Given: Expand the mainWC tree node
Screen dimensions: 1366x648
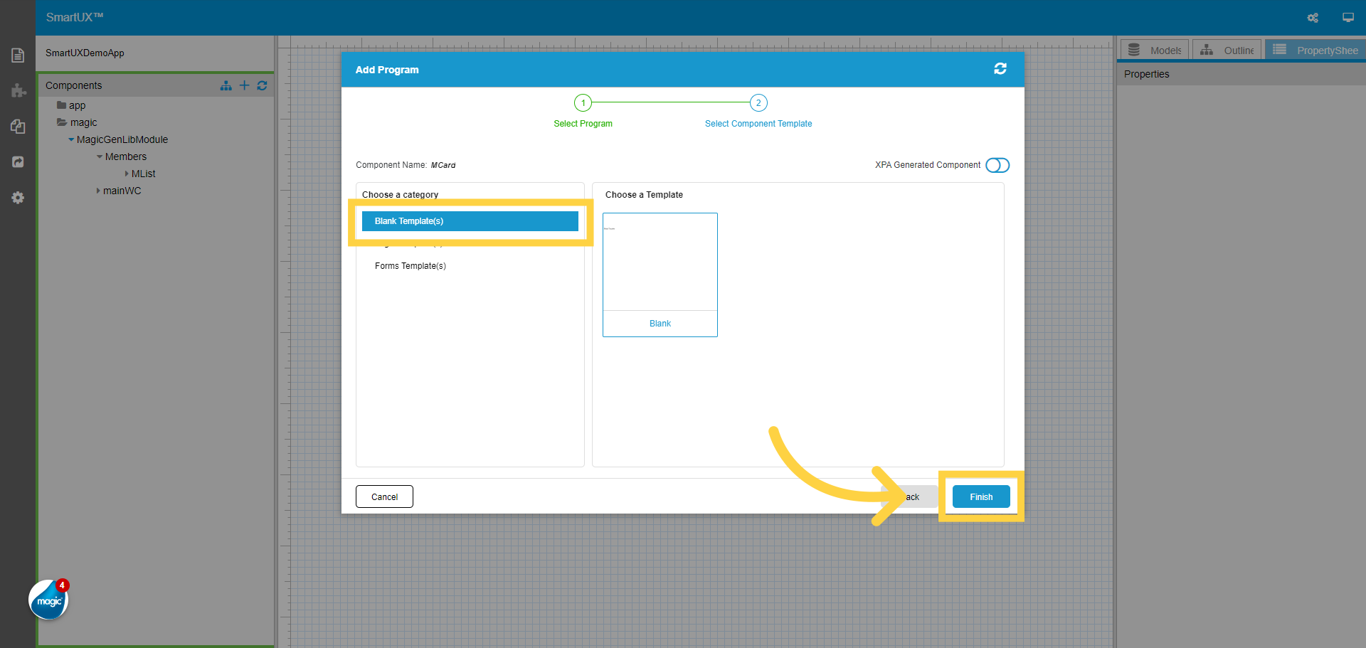Looking at the screenshot, I should pyautogui.click(x=98, y=191).
